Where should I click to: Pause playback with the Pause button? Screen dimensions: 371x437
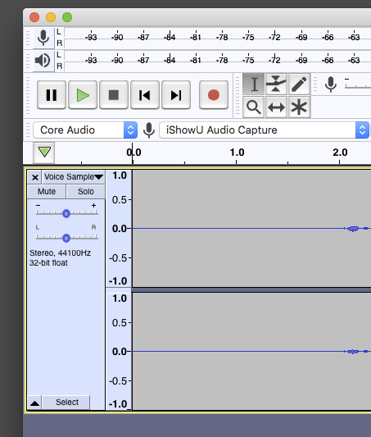click(x=52, y=95)
